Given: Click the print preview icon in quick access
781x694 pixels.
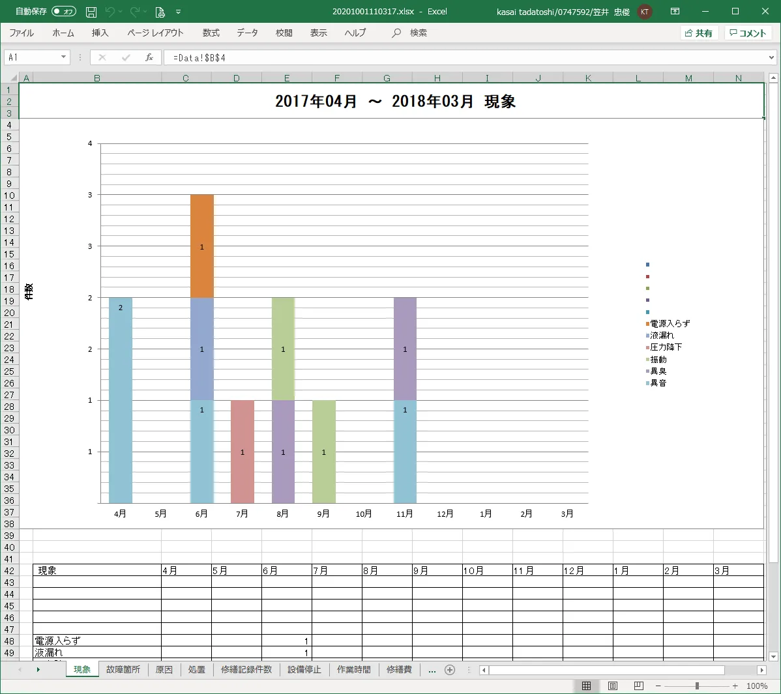Looking at the screenshot, I should (x=160, y=12).
